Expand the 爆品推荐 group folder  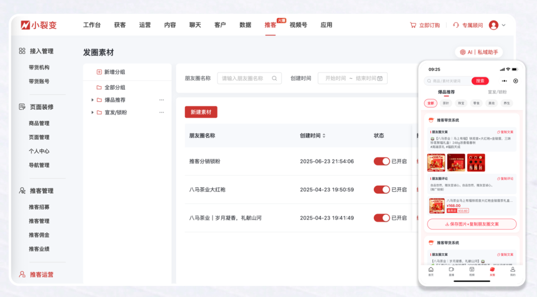point(92,100)
